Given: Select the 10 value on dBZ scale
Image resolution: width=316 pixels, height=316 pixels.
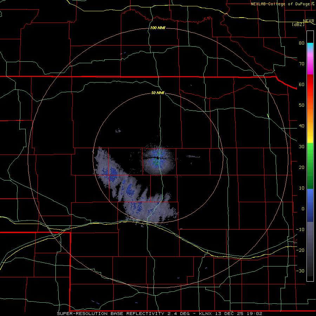Looking at the screenshot, I should pos(302,188).
